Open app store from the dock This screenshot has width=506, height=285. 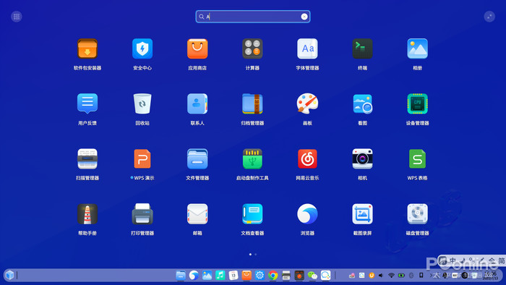[x=246, y=276]
